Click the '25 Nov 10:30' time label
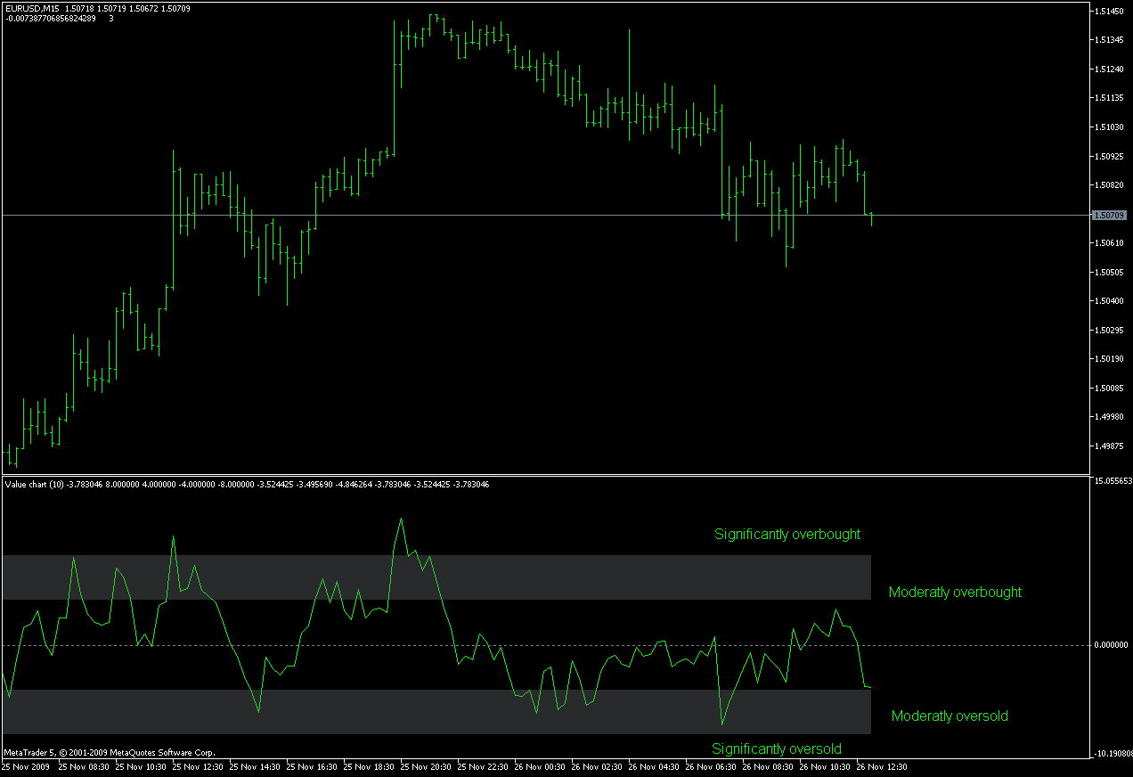The height and width of the screenshot is (777, 1133). click(x=142, y=766)
